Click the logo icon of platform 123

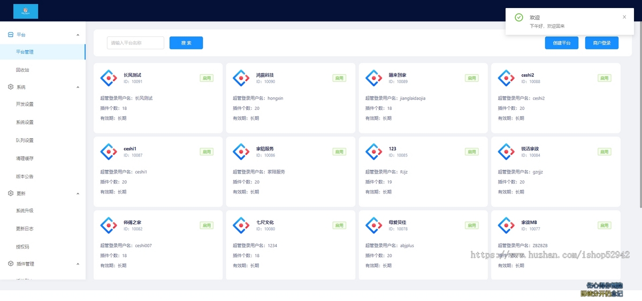[x=374, y=152]
